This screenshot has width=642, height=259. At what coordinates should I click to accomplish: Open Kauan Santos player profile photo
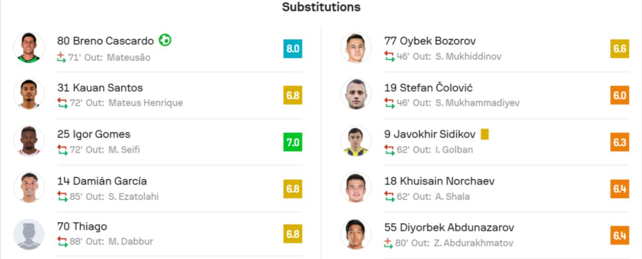tap(29, 95)
